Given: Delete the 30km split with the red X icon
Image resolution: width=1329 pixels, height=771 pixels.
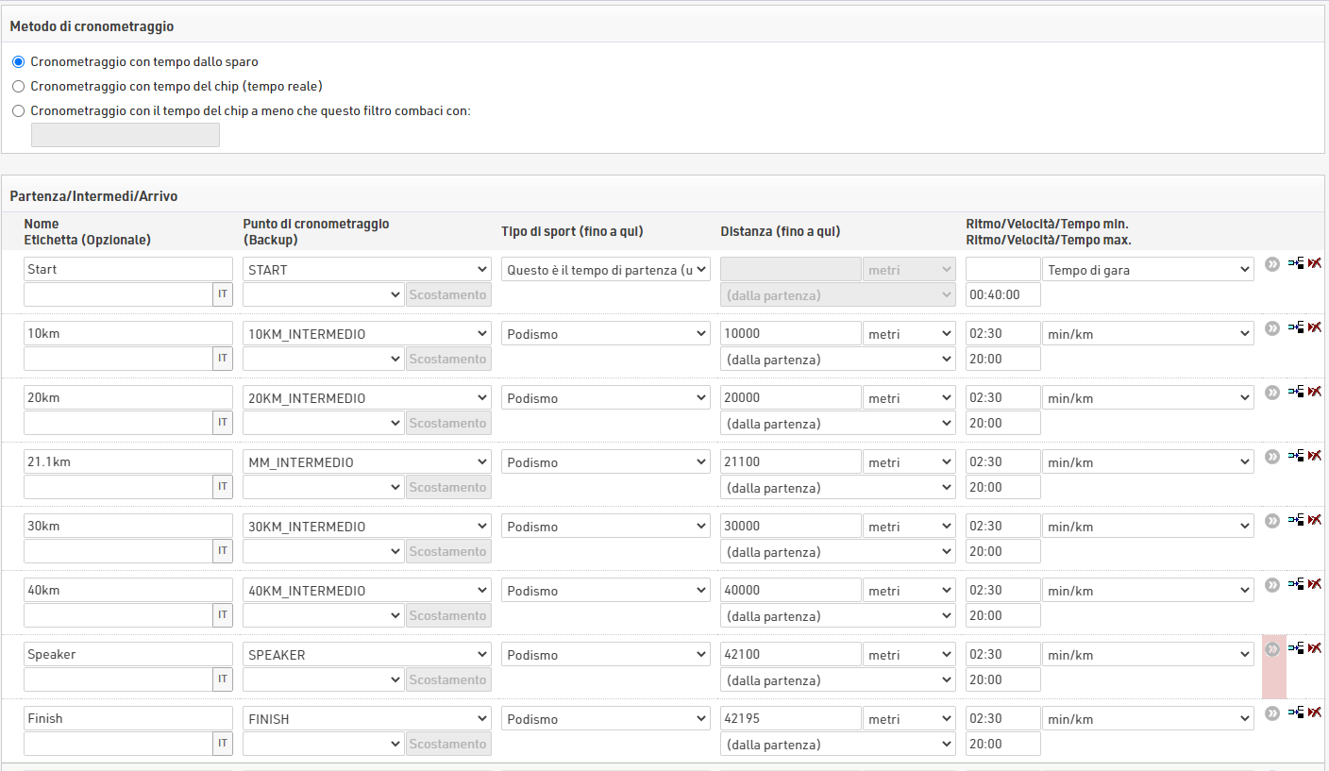Looking at the screenshot, I should [1314, 520].
